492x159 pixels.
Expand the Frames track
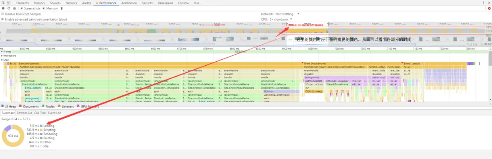pyautogui.click(x=2, y=51)
